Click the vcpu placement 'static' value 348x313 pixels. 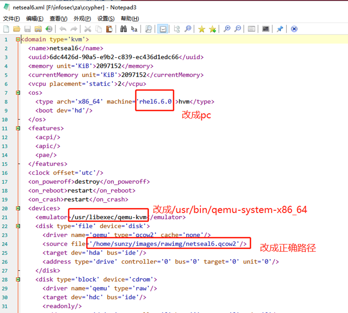[102, 84]
